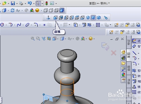141x104 pixels.
Task: Select the Point sketch tool
Action: tap(44, 25)
